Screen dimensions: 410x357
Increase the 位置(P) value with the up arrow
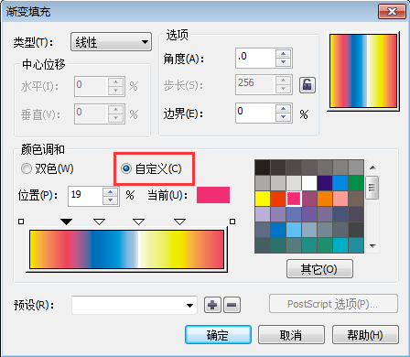pos(111,191)
